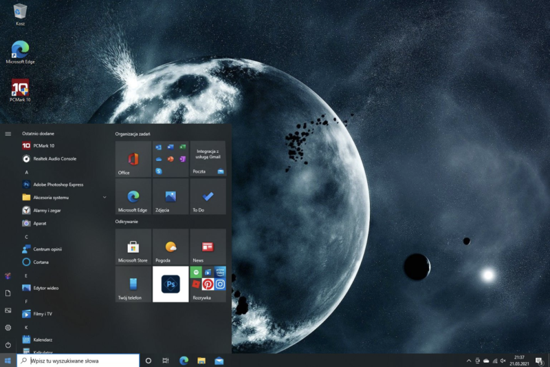Open the notification center on taskbar
This screenshot has height=367, width=550.
[x=539, y=361]
